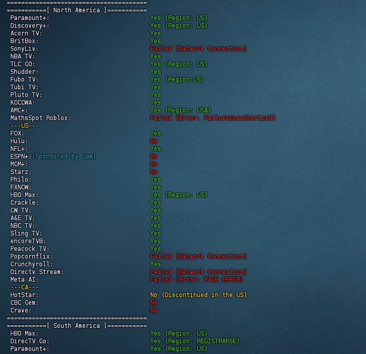The height and width of the screenshot is (354, 366).
Task: Select the Discovery+ label
Action: (x=30, y=26)
